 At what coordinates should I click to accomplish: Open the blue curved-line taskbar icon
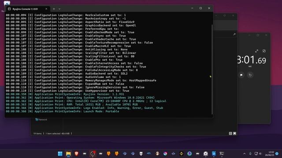(149, 154)
